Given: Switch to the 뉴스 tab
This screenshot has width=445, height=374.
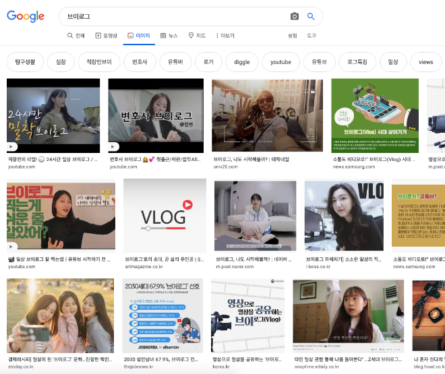Looking at the screenshot, I should point(169,36).
